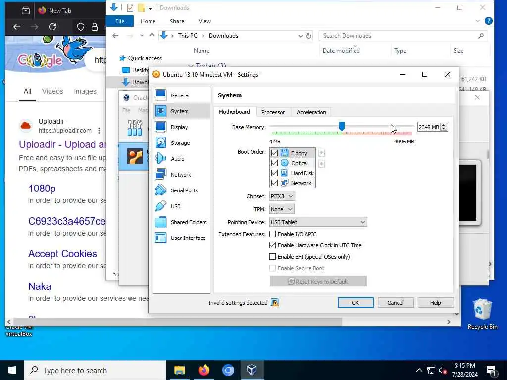507x380 pixels.
Task: Increase Base Memory spinbox up arrow
Action: [444, 125]
